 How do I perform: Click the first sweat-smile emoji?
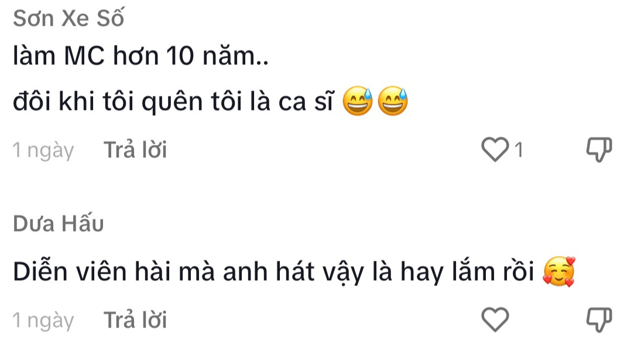[357, 102]
